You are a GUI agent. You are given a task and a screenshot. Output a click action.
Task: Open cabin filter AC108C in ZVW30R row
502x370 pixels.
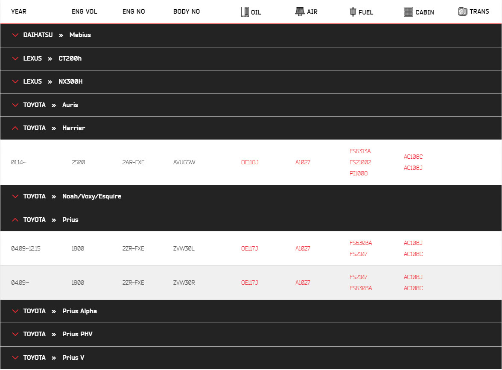[x=413, y=288]
